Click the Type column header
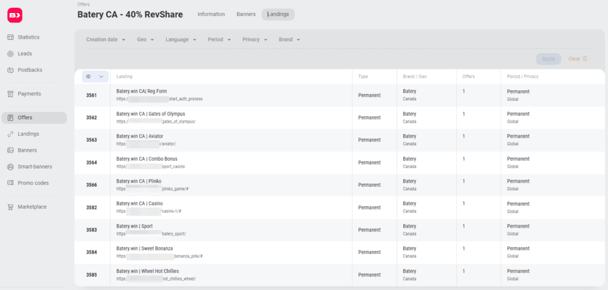The height and width of the screenshot is (290, 608). (x=363, y=77)
